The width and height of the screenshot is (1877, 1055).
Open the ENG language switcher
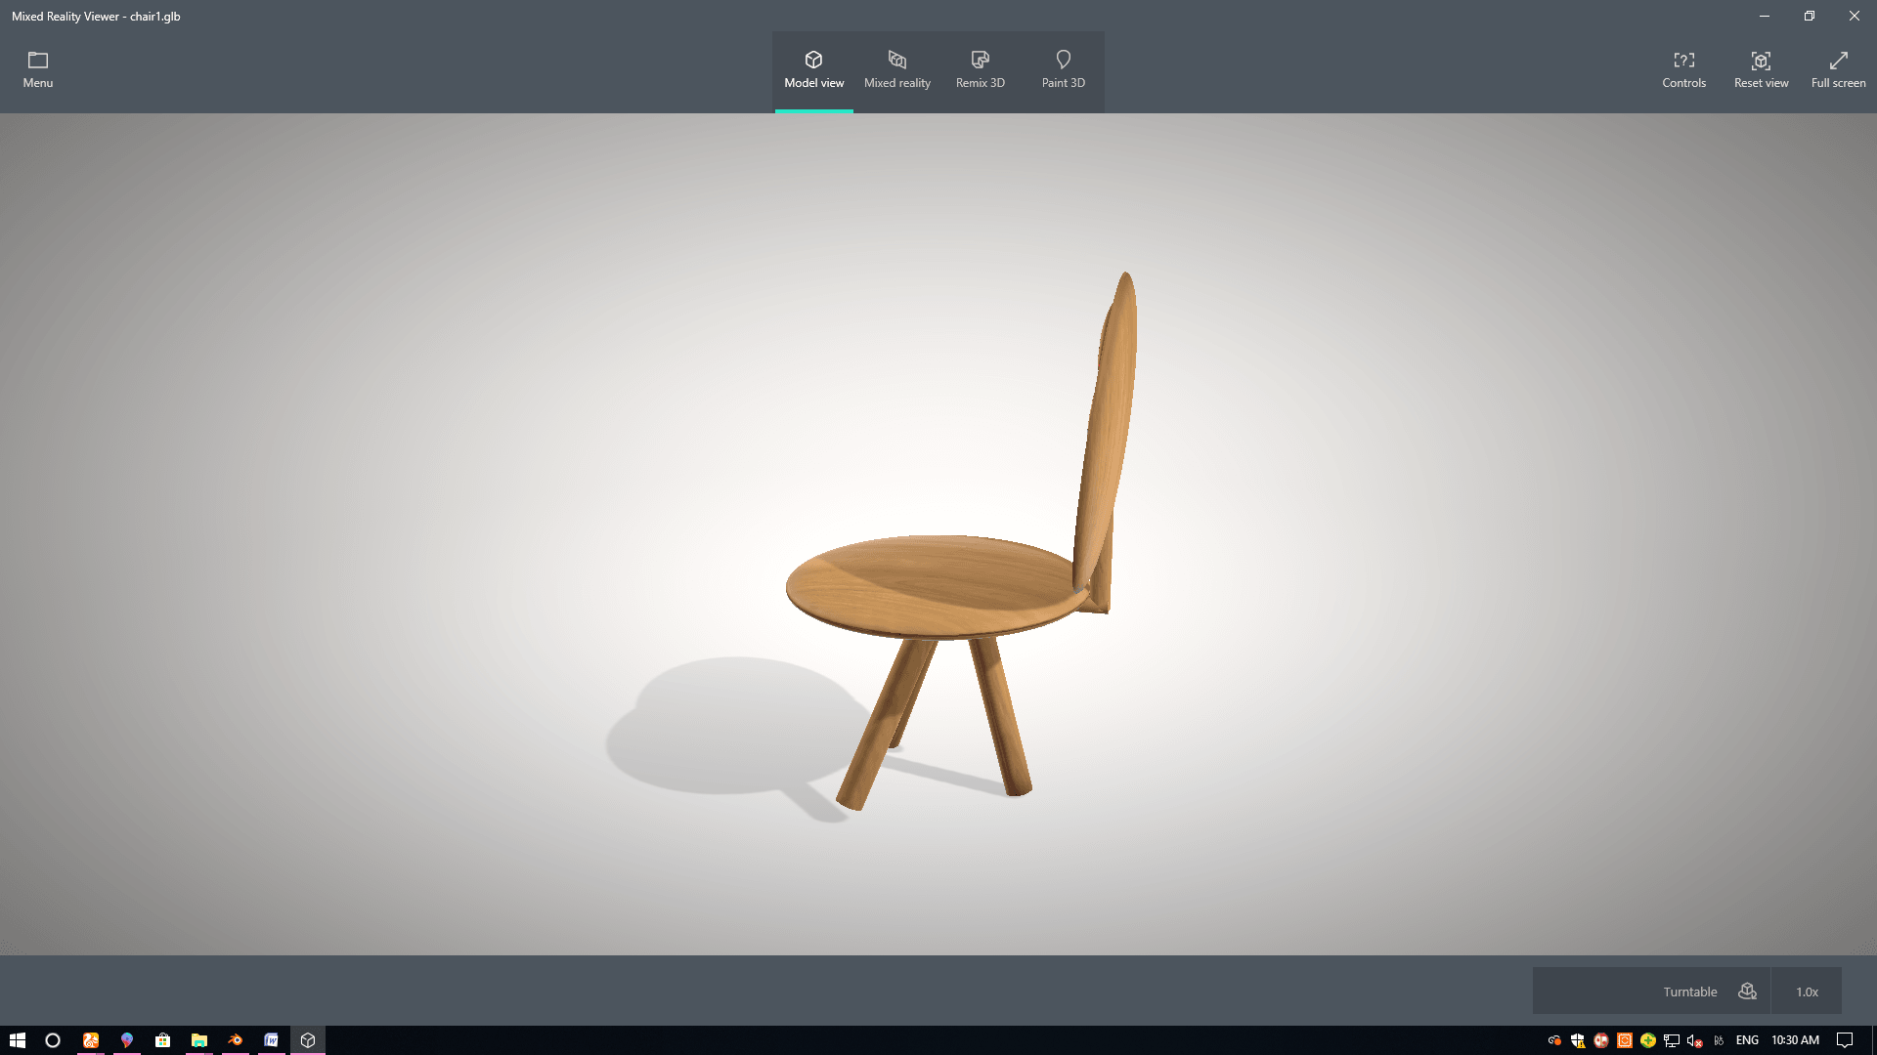point(1747,1040)
